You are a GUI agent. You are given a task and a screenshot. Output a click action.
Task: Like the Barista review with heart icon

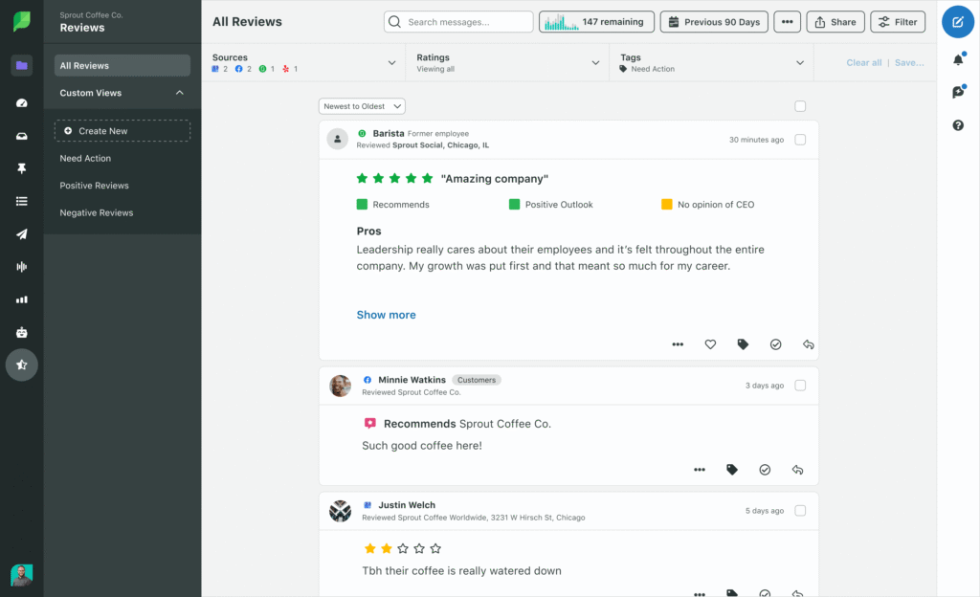point(710,344)
